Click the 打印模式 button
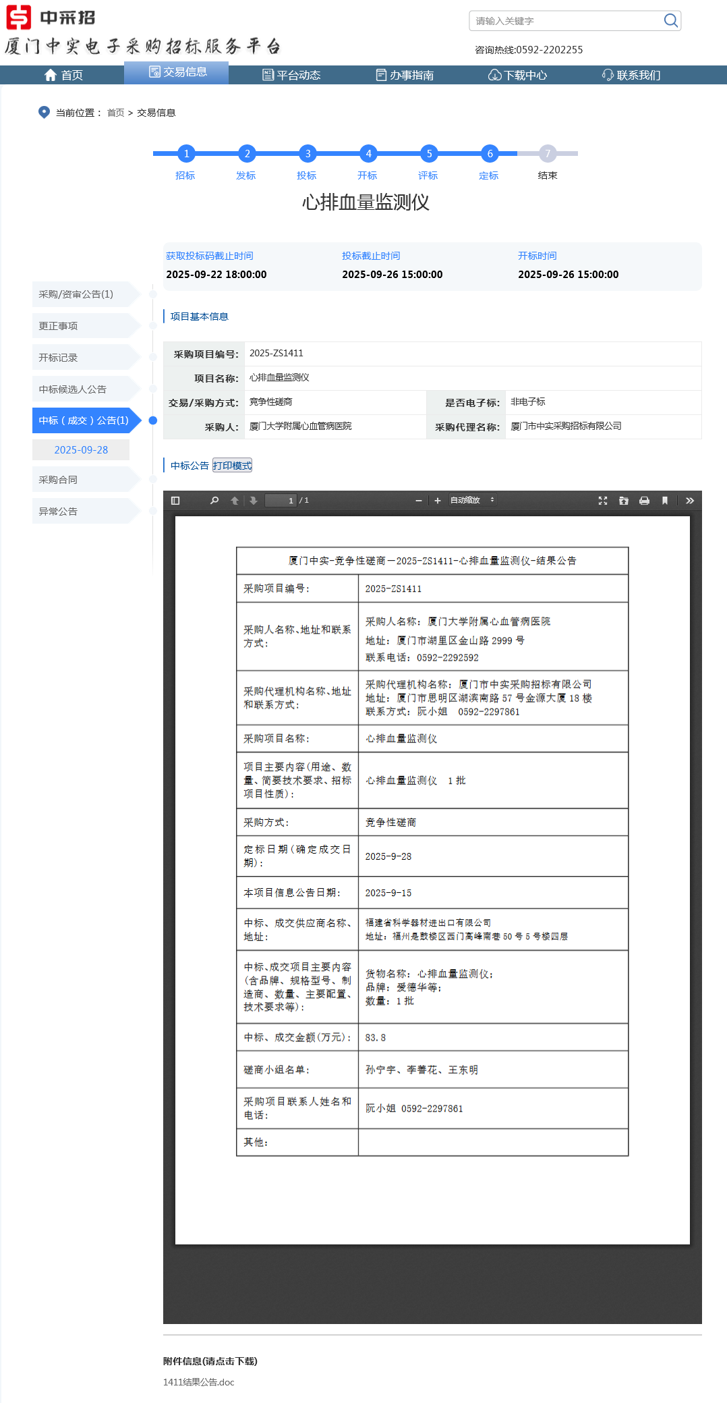The image size is (727, 1403). (x=232, y=466)
